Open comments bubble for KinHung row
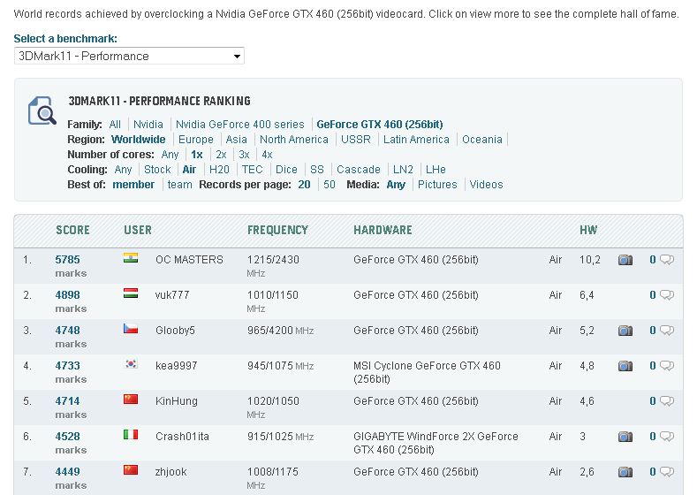The image size is (697, 495). 667,401
